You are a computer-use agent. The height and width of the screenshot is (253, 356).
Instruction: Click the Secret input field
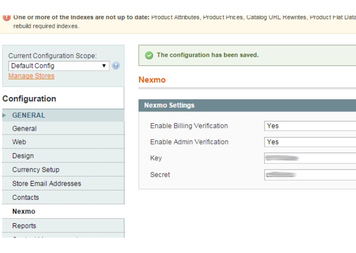[310, 175]
